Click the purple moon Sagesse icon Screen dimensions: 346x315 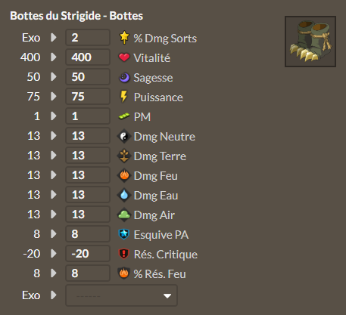pos(124,77)
